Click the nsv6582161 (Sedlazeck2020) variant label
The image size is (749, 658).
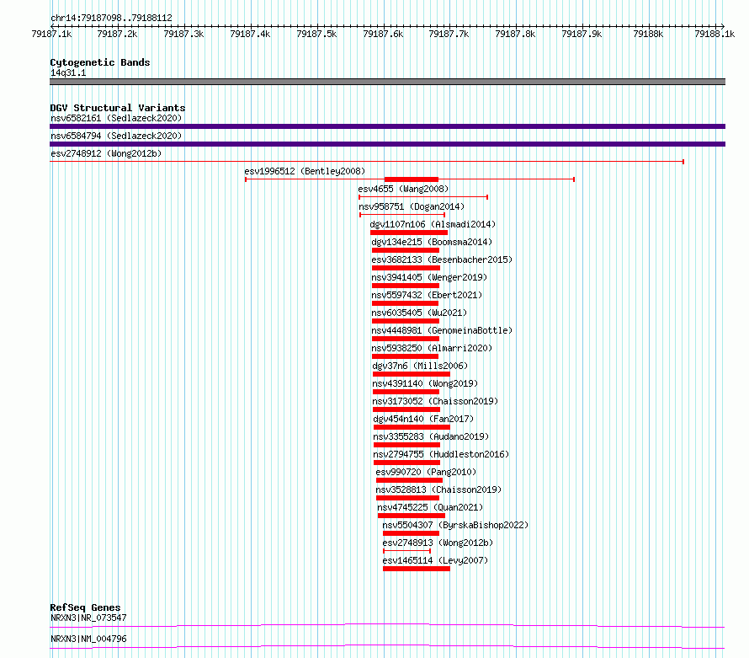(x=116, y=118)
